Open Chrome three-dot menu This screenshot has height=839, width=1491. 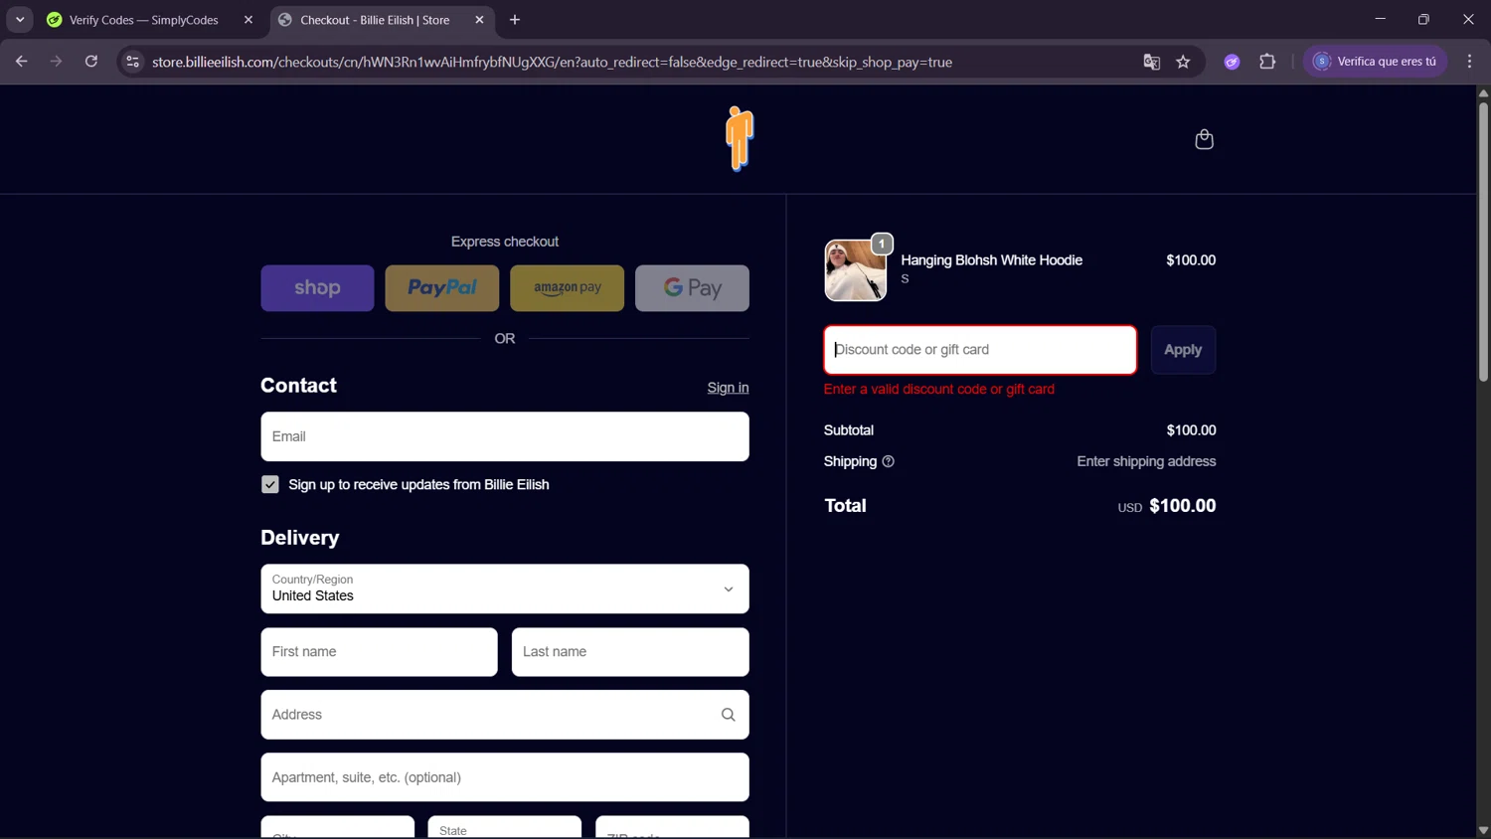click(1469, 62)
